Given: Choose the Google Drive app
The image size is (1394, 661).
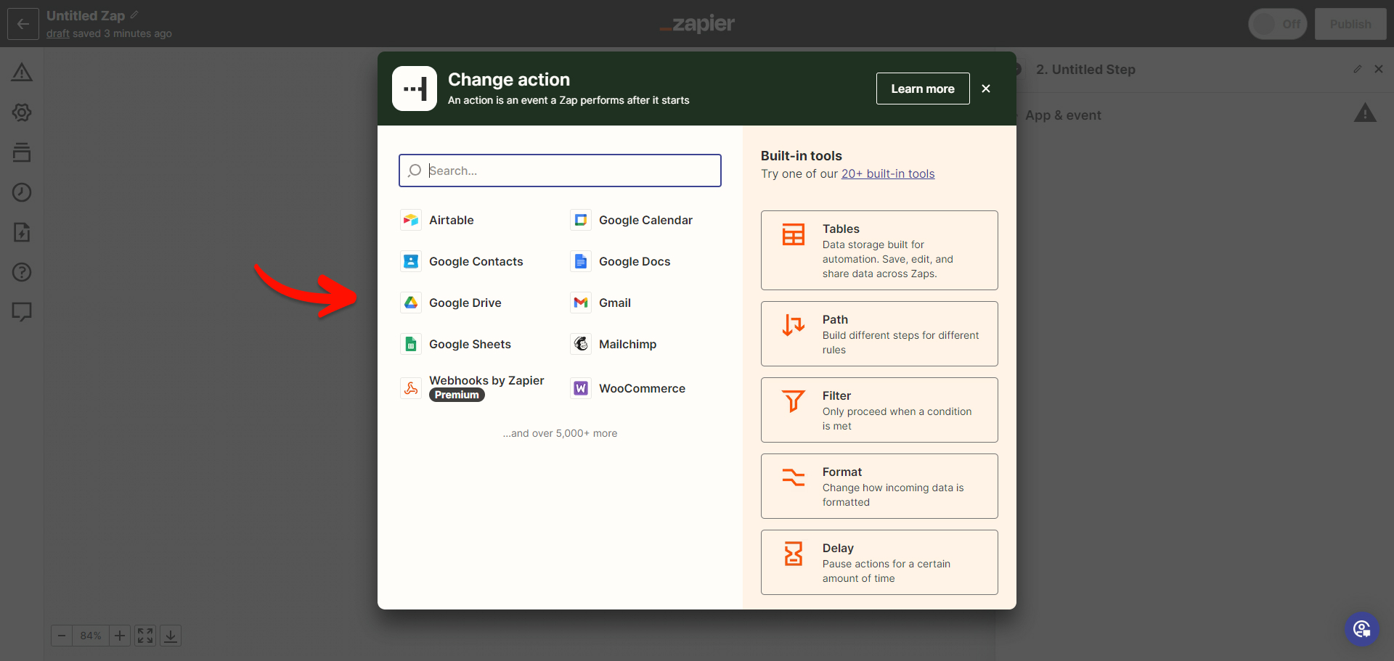Looking at the screenshot, I should (465, 303).
